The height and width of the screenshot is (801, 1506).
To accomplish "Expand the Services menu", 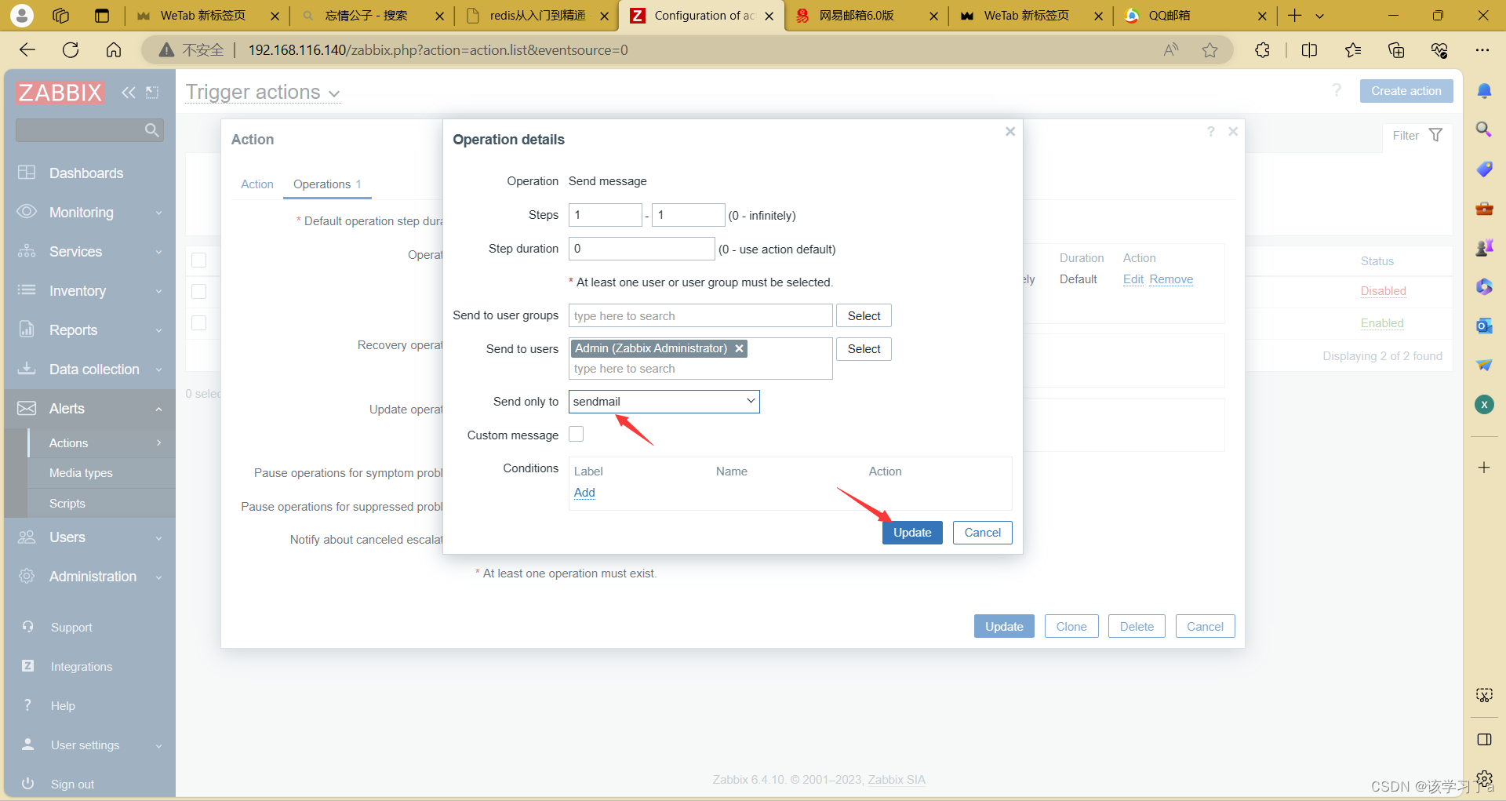I will (89, 252).
